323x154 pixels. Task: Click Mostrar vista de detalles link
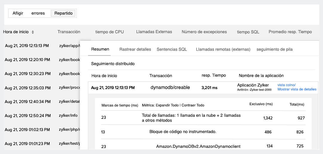[x=297, y=89]
